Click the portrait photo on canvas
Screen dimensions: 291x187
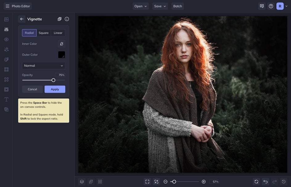[x=182, y=94]
